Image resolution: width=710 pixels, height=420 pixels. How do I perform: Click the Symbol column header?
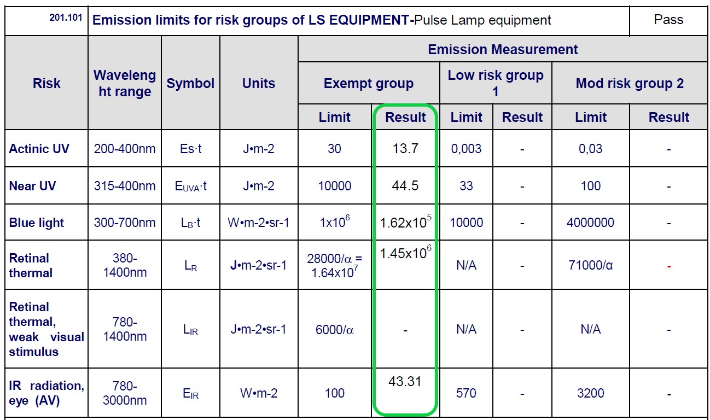click(190, 84)
